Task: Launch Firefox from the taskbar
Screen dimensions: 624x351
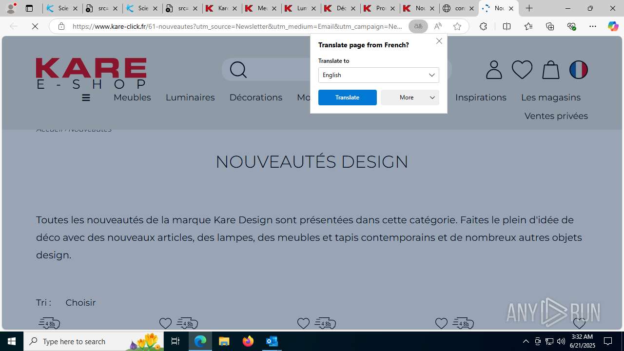Action: 248,341
